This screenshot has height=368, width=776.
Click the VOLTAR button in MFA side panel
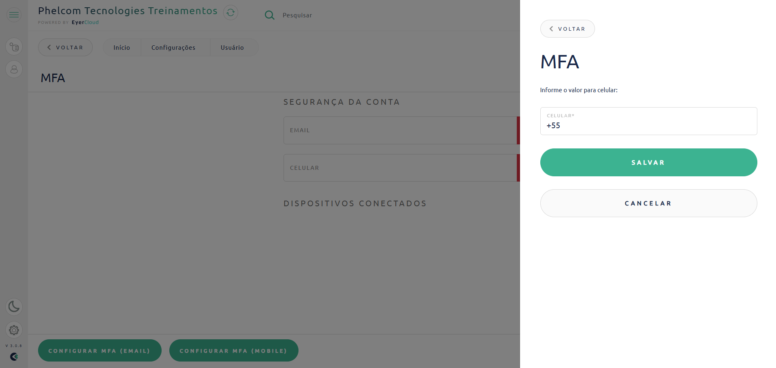[x=567, y=29]
